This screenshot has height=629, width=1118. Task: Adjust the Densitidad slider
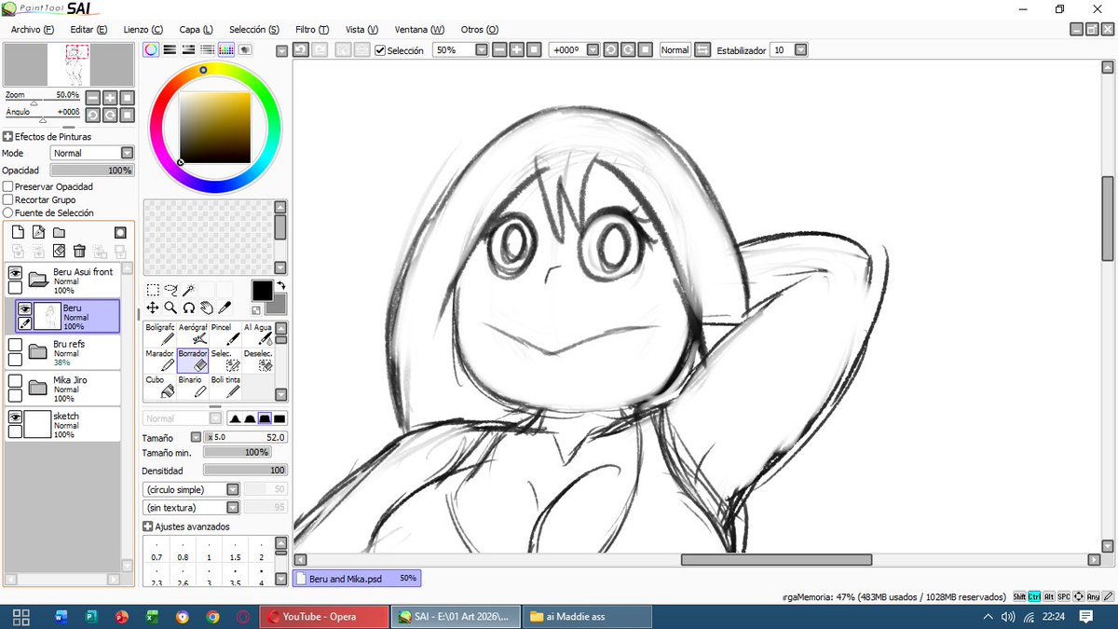point(245,471)
